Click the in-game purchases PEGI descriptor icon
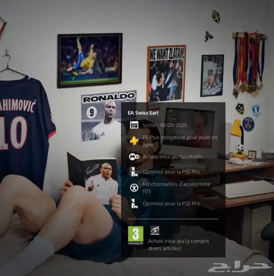 pyautogui.click(x=155, y=230)
